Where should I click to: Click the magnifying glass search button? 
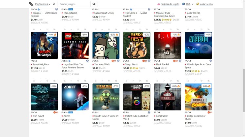94,4
